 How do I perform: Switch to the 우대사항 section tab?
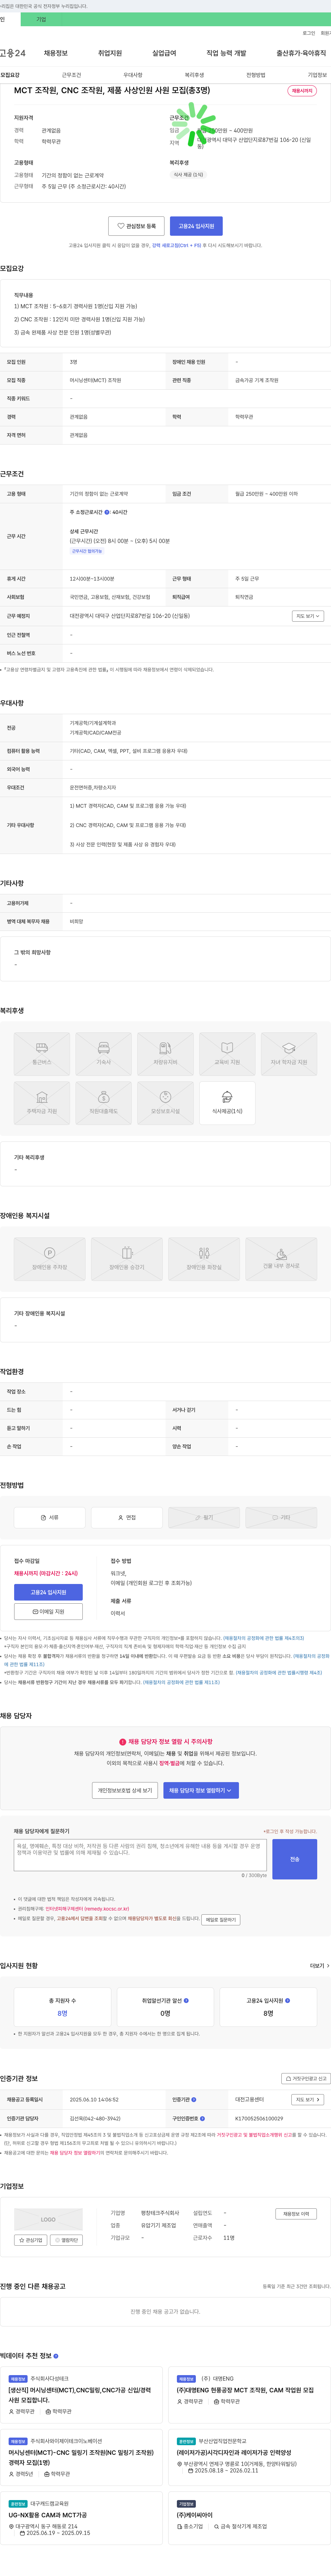coord(133,75)
